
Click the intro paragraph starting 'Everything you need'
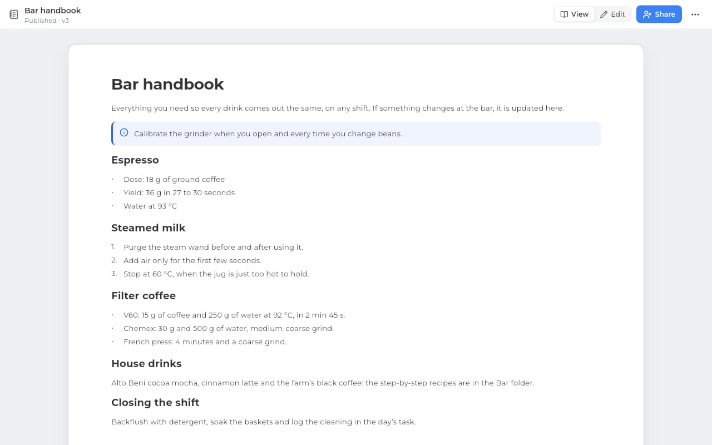coord(338,108)
